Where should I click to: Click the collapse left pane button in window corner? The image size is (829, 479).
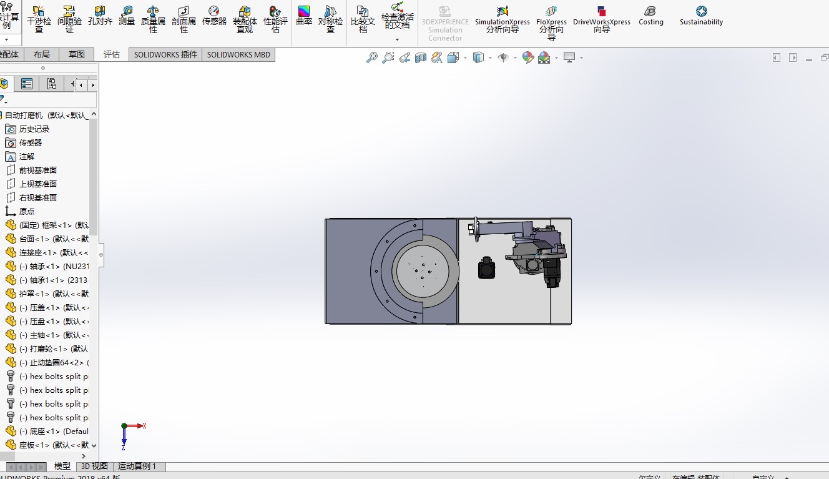pos(777,57)
